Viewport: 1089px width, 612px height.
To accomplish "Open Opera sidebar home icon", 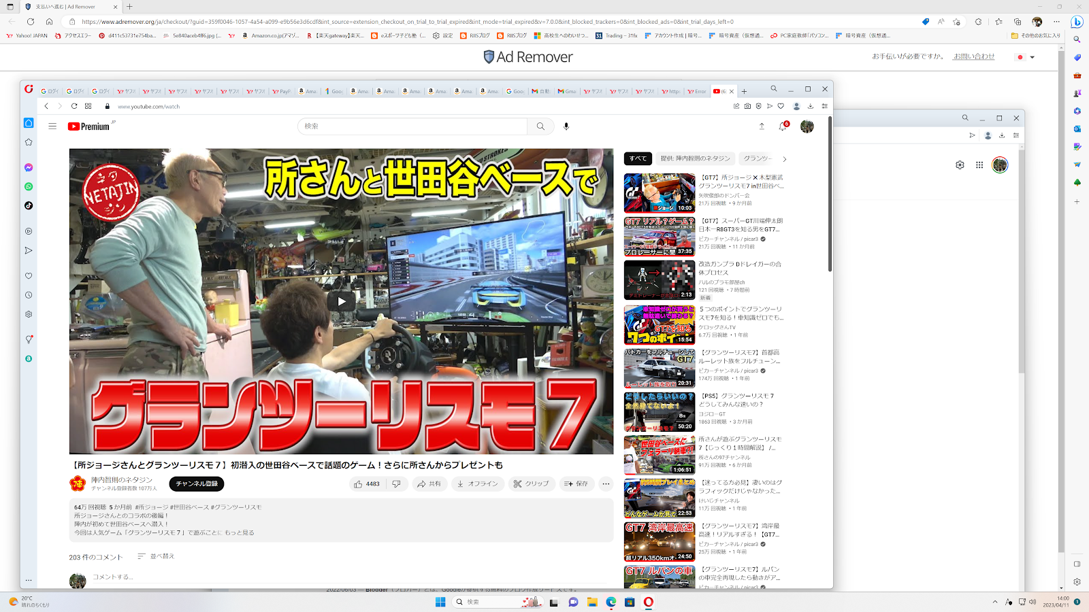I will tap(29, 123).
